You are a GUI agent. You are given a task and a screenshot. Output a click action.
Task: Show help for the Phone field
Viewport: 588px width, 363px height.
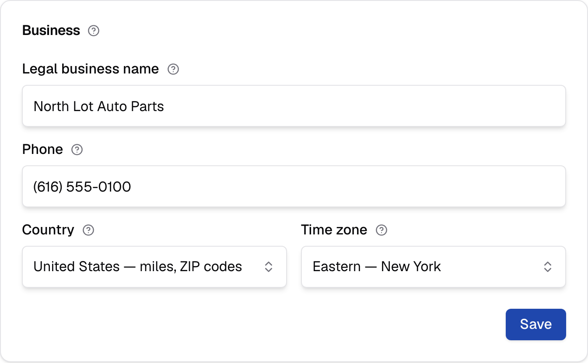pos(77,150)
